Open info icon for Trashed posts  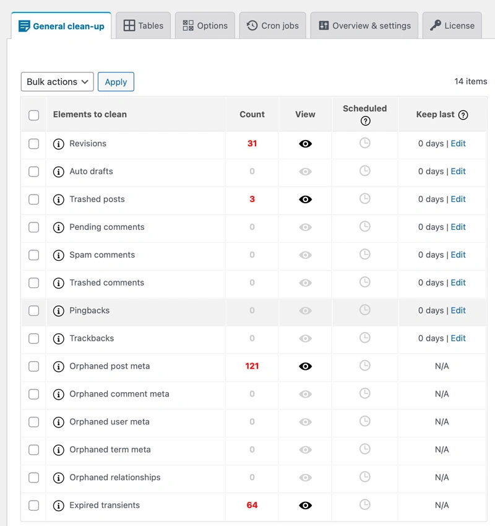[58, 199]
